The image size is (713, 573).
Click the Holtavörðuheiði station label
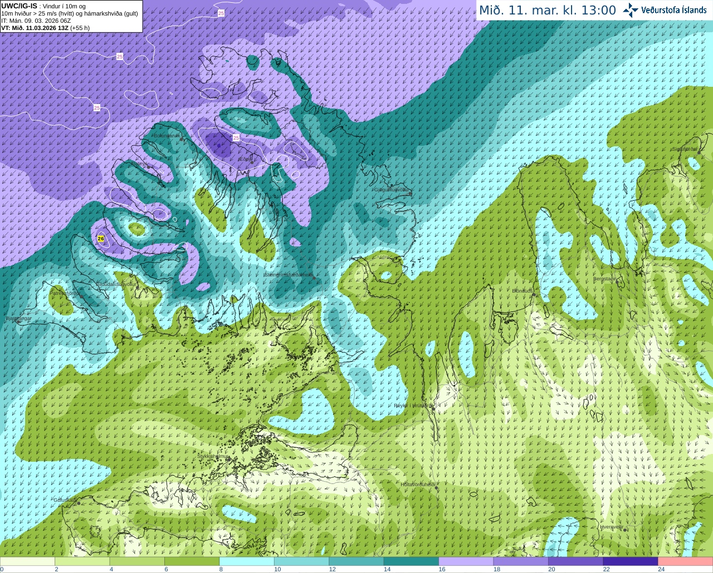pos(418,485)
